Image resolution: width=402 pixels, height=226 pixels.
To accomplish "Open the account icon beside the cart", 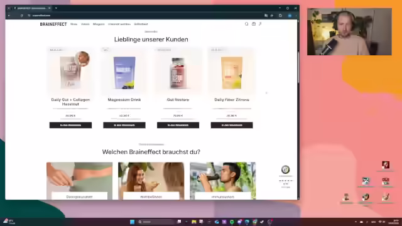I will [260, 24].
